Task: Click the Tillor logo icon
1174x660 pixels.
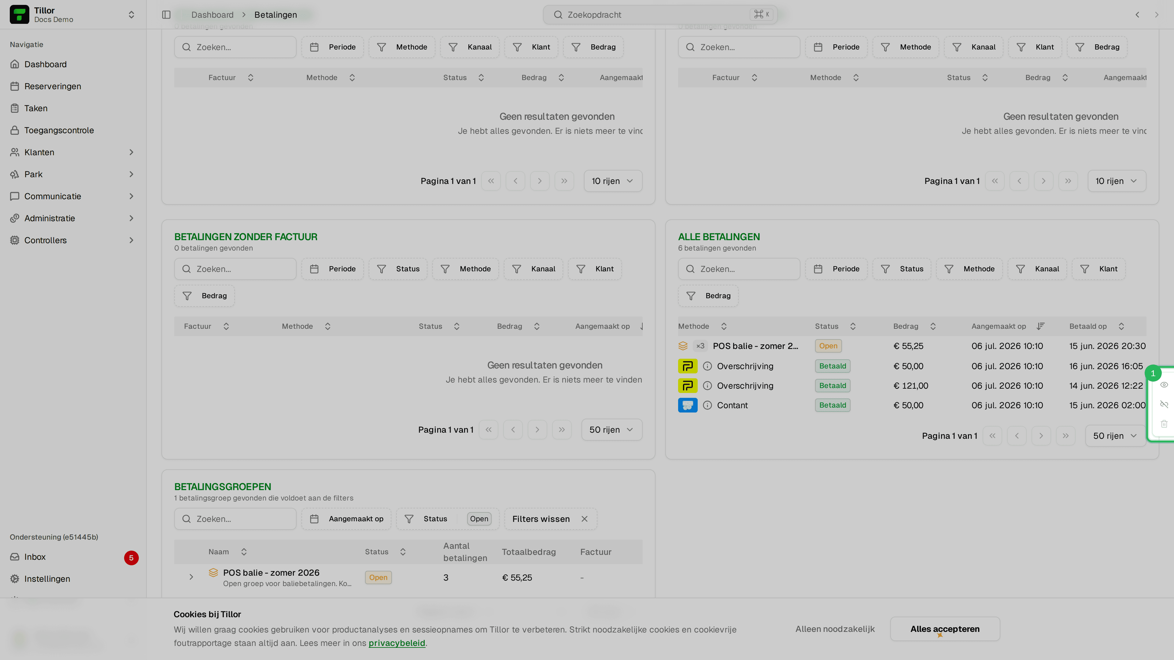Action: click(19, 15)
